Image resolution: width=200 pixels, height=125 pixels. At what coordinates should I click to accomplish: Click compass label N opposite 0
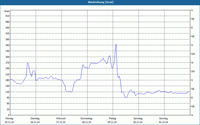192,115
